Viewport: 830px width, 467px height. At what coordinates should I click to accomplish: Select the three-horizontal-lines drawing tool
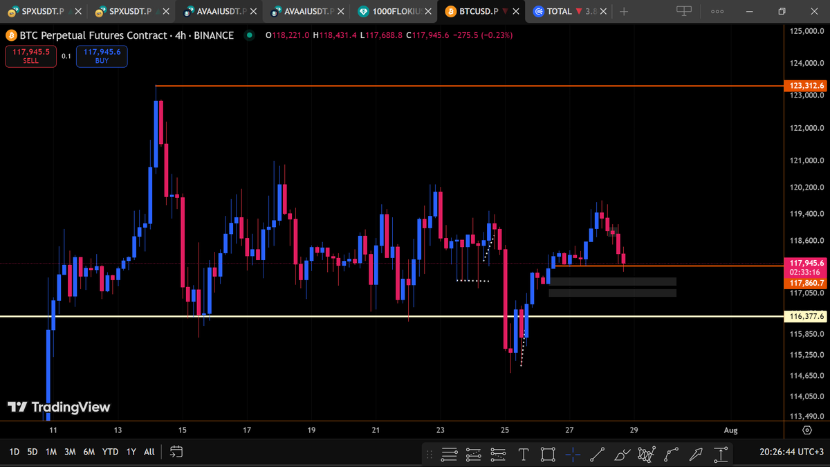click(x=450, y=455)
